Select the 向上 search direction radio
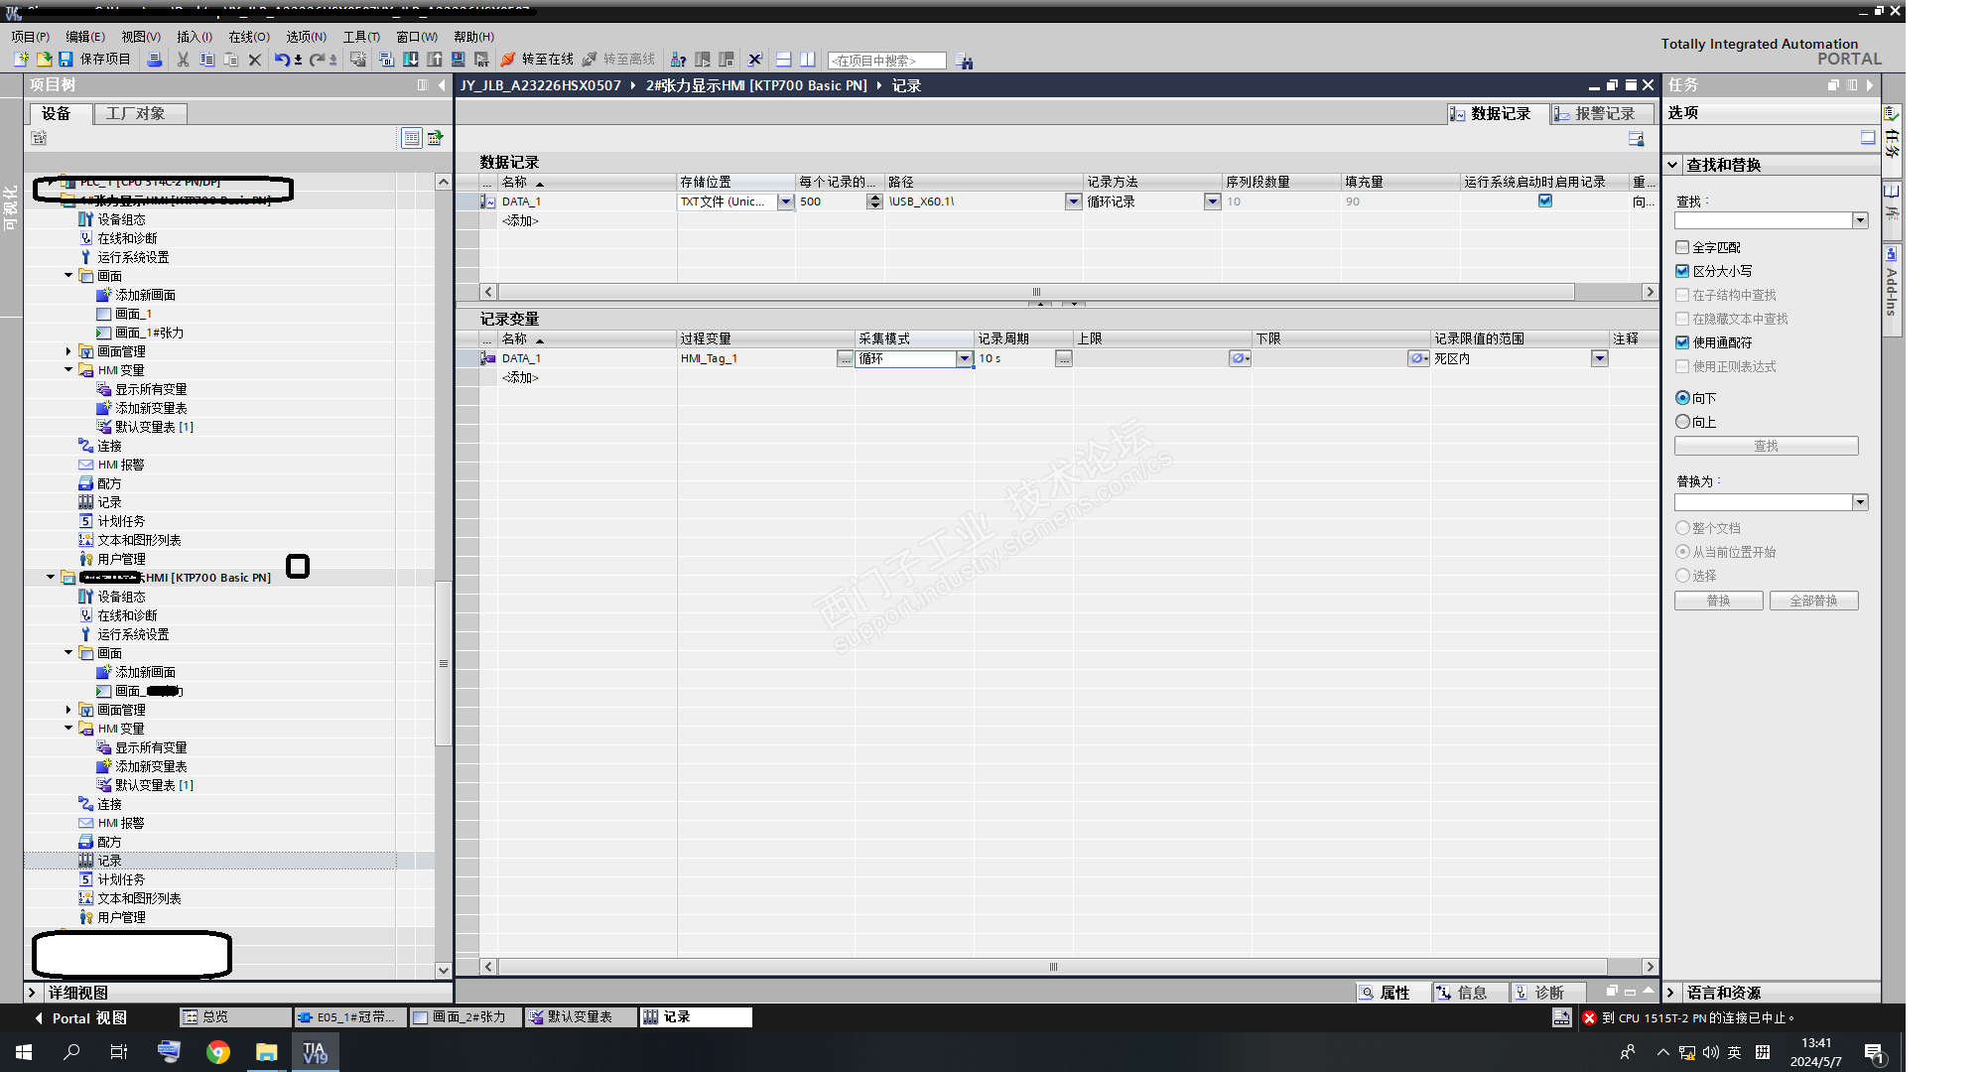This screenshot has height=1072, width=1985. pos(1682,422)
